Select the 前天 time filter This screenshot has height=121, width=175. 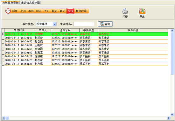[54, 11]
